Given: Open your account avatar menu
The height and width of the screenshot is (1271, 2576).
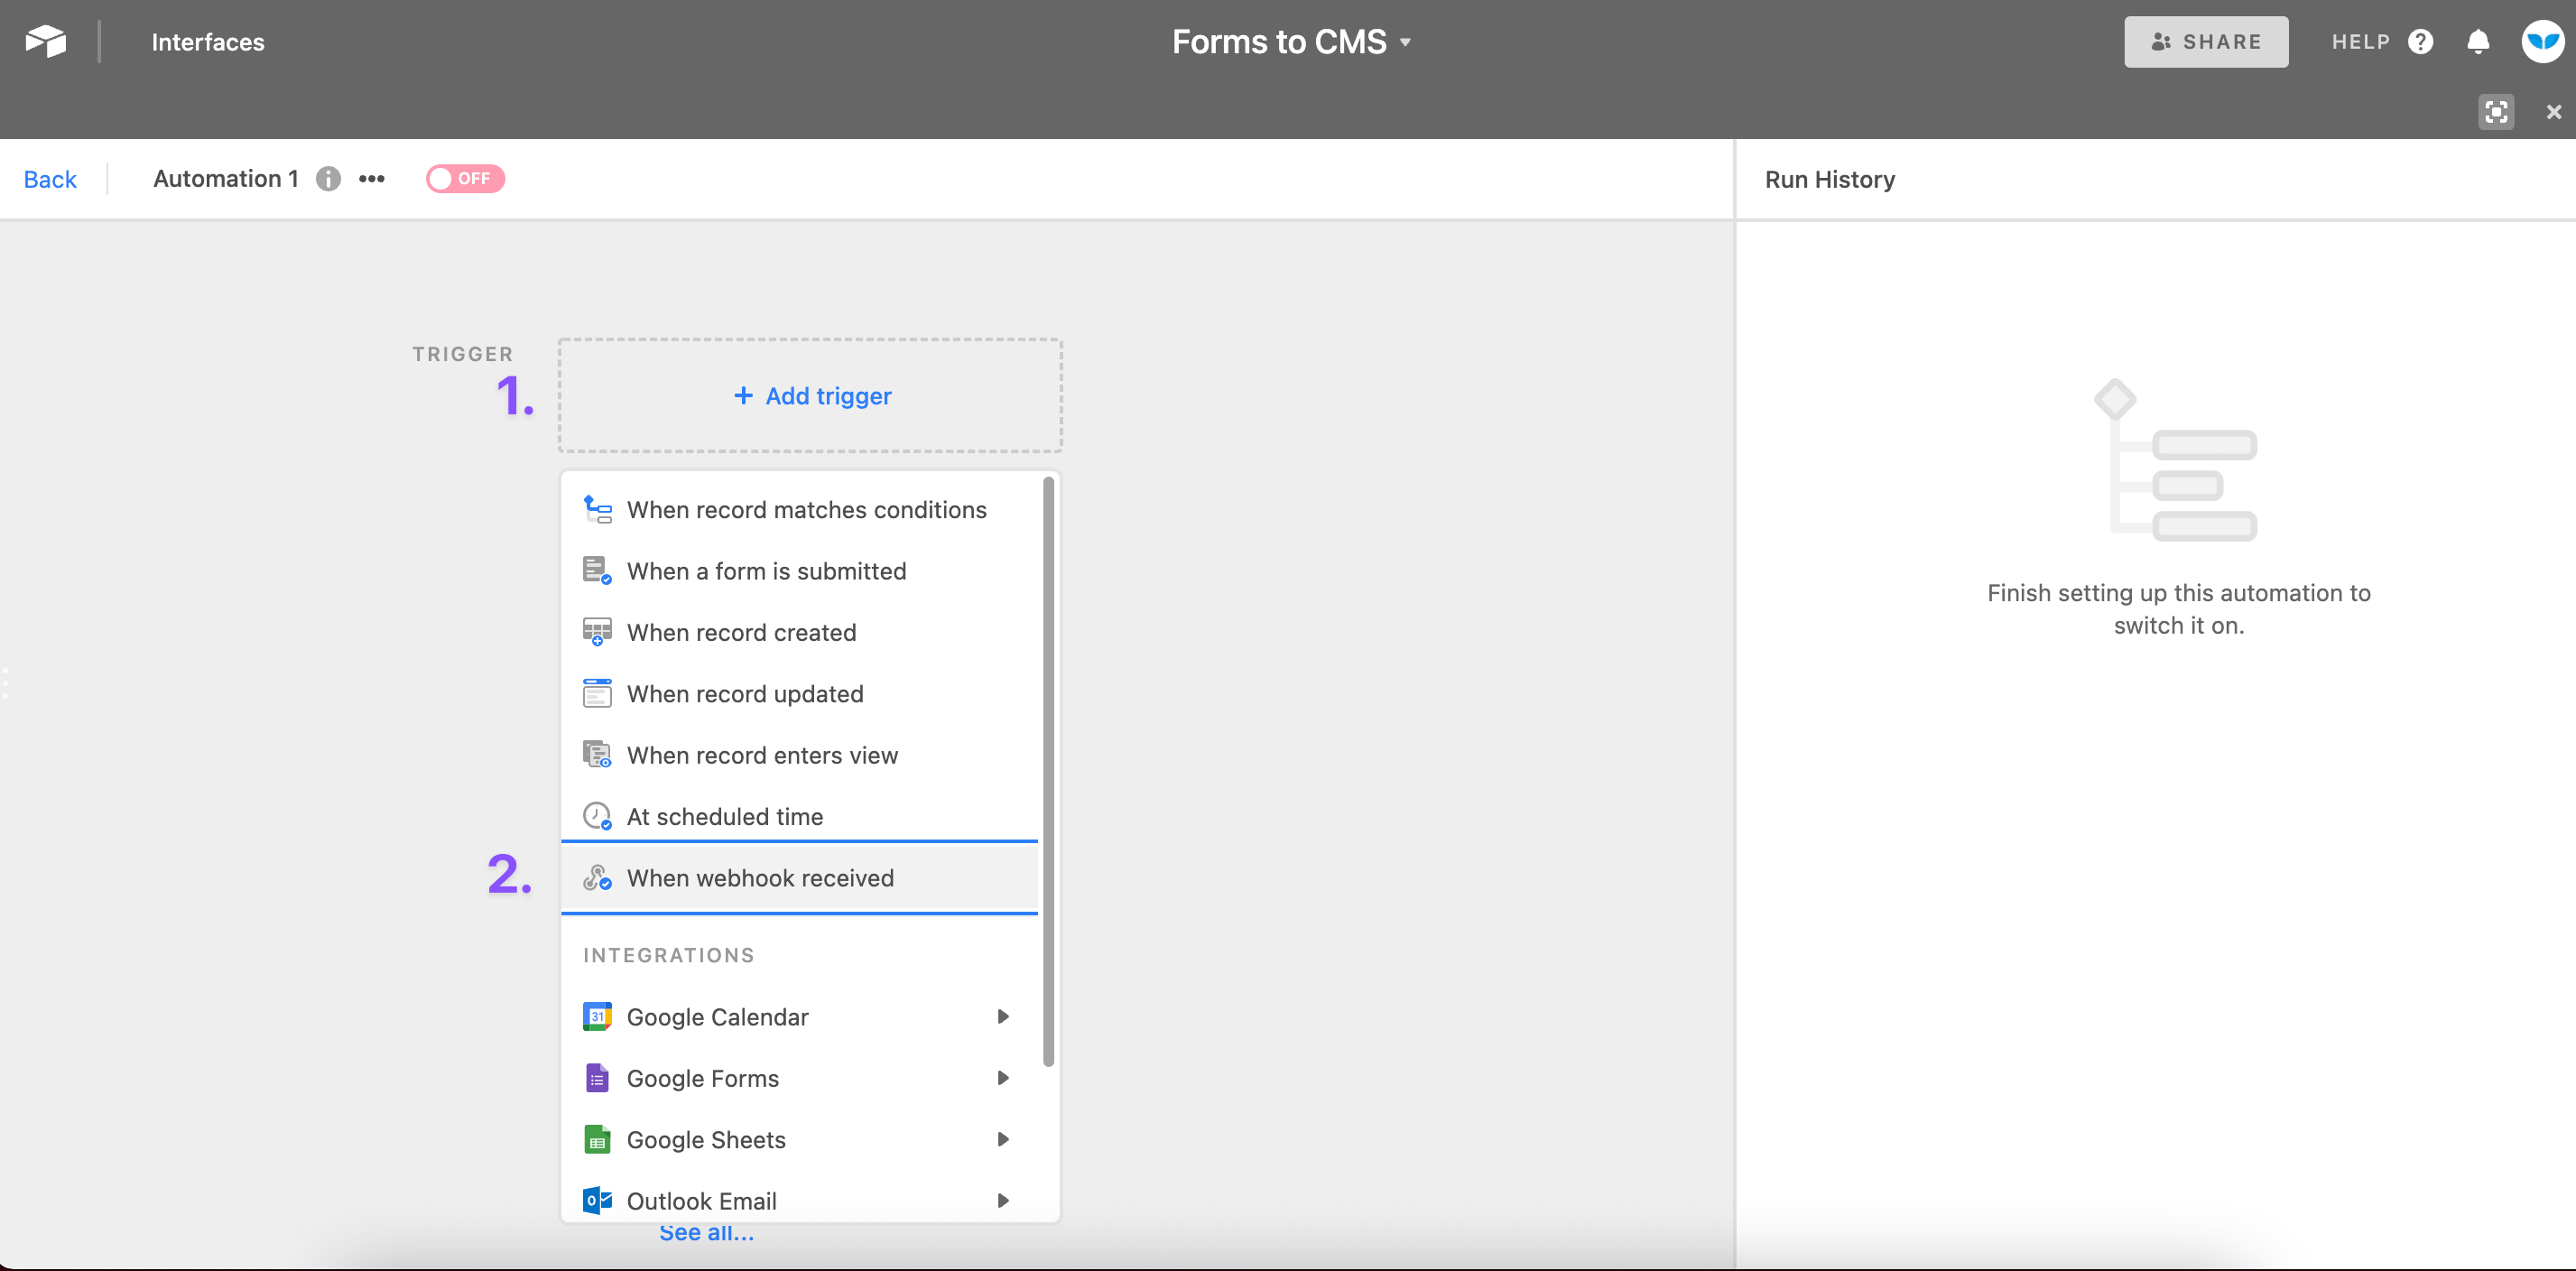Looking at the screenshot, I should tap(2542, 41).
